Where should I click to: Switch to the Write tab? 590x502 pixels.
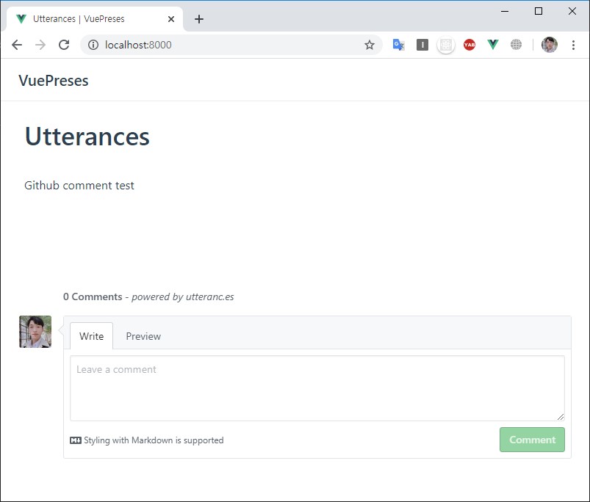[x=91, y=336]
